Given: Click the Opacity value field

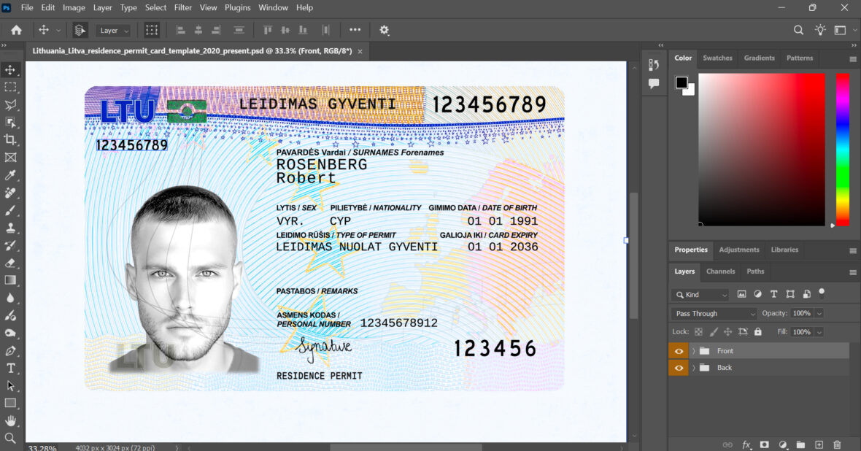Looking at the screenshot, I should coord(803,313).
